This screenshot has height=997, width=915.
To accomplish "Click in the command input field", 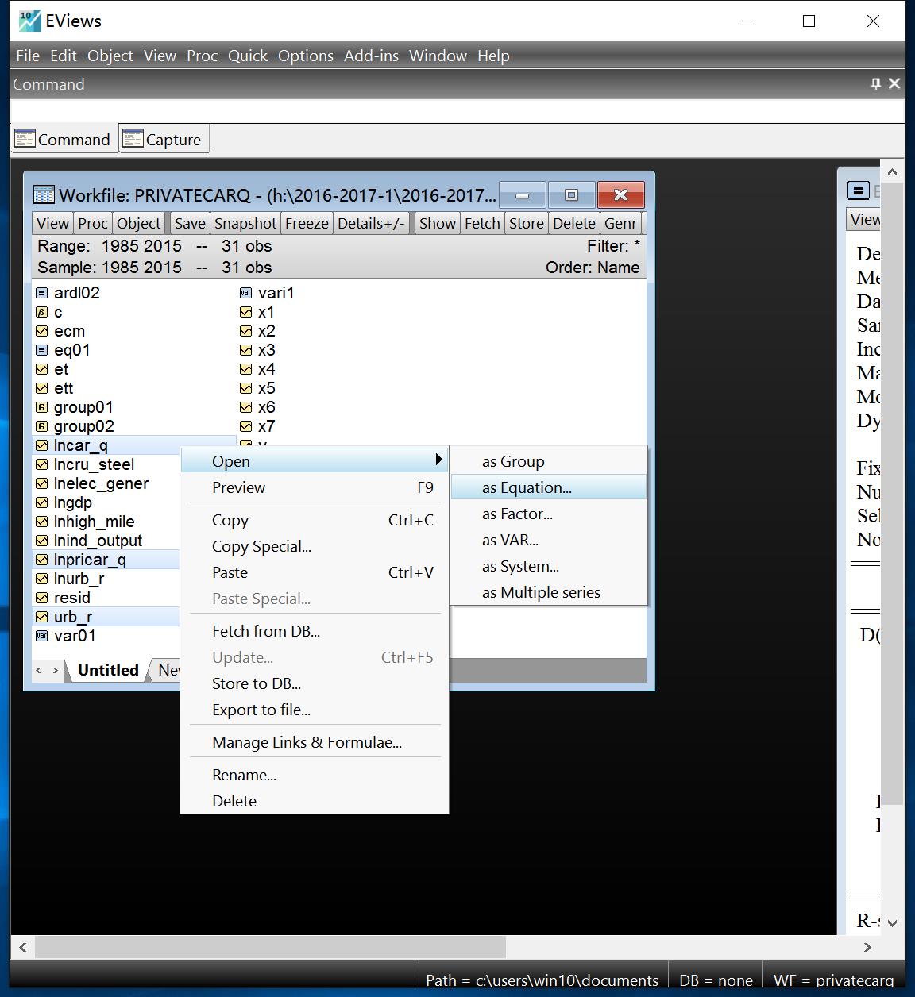I will (x=457, y=110).
